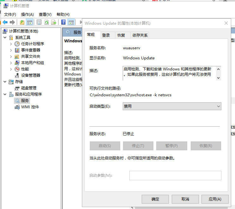Collapse the 存储 tree node
Image resolution: width=235 pixels, height=209 pixels.
5,82
